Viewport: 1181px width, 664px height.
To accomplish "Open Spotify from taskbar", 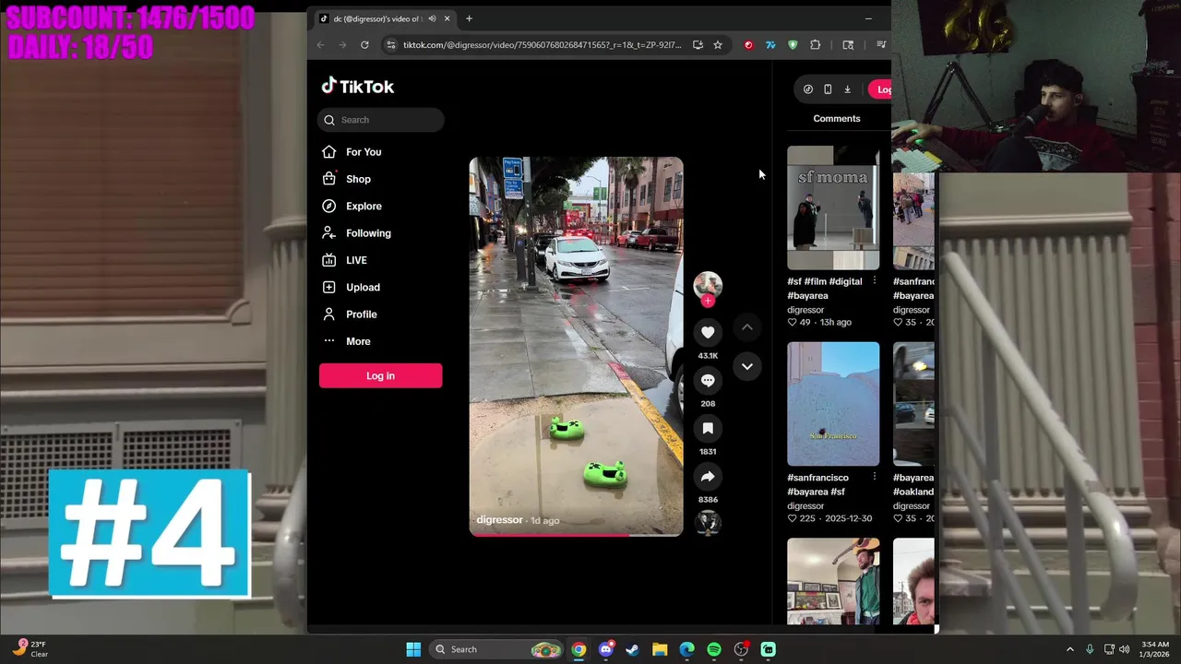I will (x=714, y=649).
